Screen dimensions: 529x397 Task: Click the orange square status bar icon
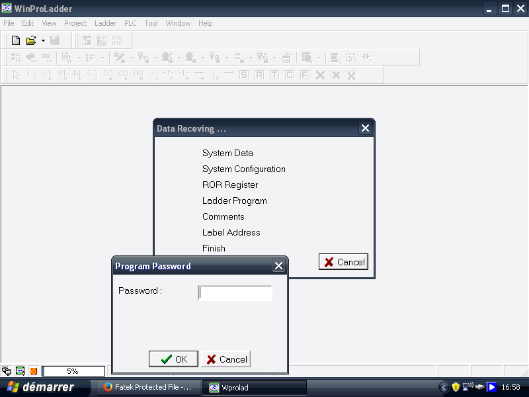click(34, 371)
